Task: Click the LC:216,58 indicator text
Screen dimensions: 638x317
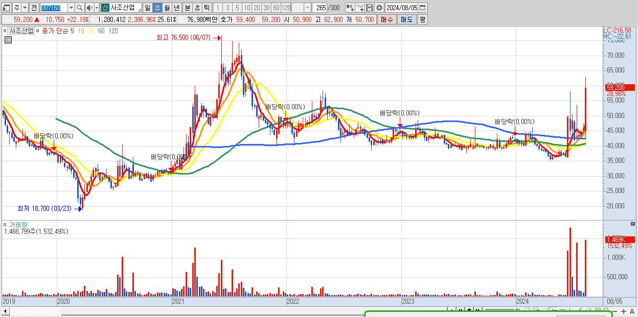Action: point(617,30)
